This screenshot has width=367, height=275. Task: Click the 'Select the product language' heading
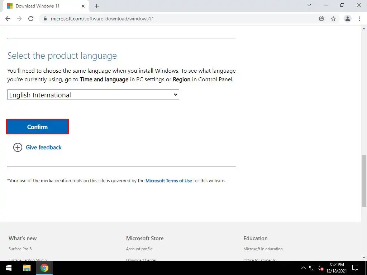[62, 56]
